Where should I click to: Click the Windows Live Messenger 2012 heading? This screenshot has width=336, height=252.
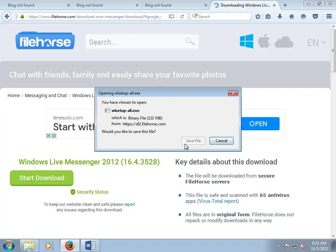[x=89, y=162]
